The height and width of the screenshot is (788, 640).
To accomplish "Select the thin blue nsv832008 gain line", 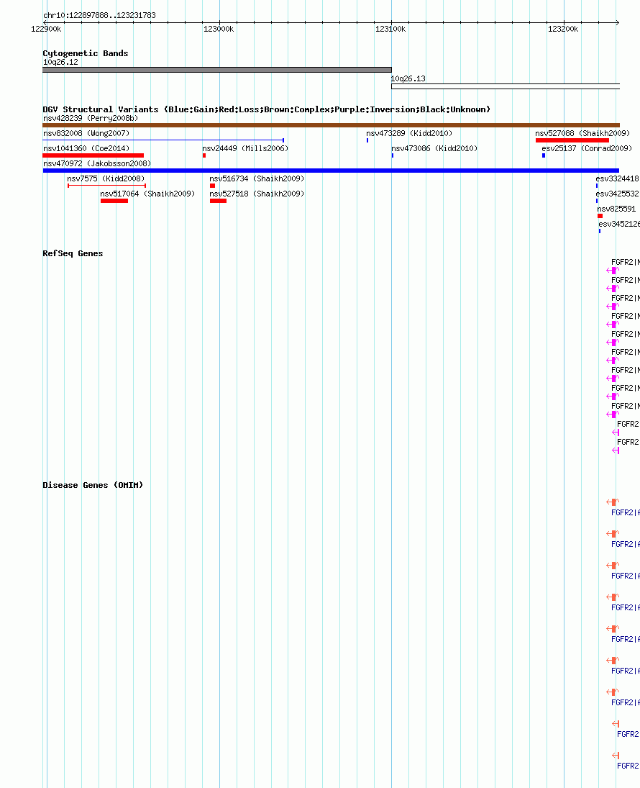I will [x=163, y=140].
